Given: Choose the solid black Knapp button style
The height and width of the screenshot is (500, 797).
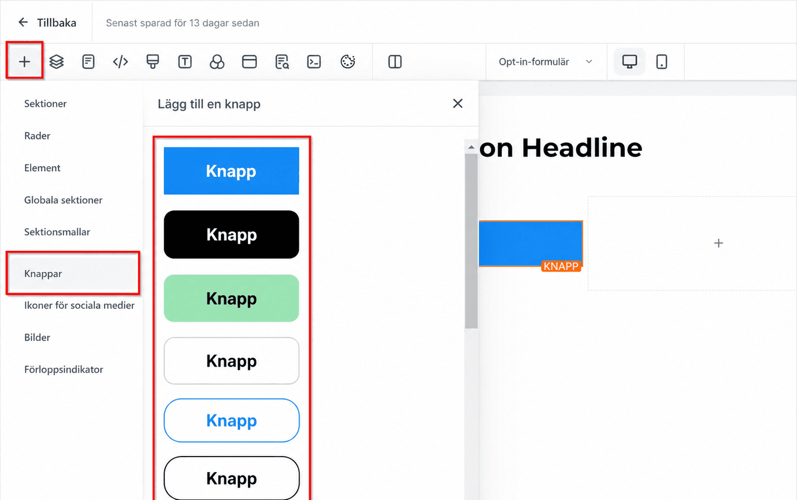Looking at the screenshot, I should 231,235.
